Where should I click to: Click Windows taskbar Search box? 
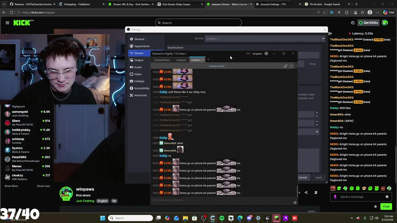(130, 218)
